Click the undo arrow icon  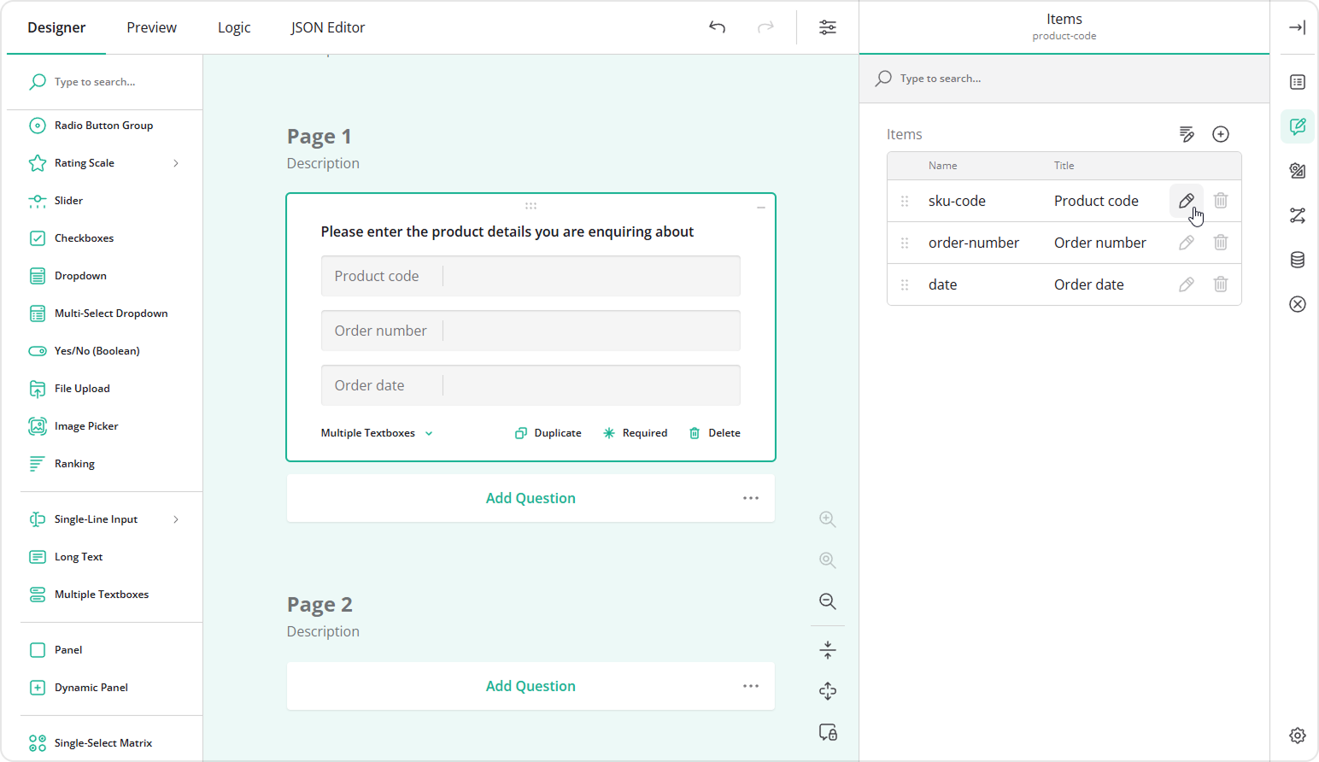tap(717, 27)
